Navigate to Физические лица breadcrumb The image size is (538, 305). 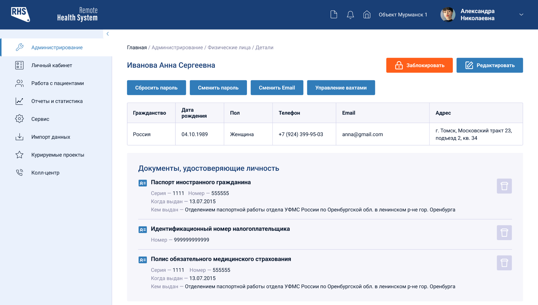[x=229, y=48]
